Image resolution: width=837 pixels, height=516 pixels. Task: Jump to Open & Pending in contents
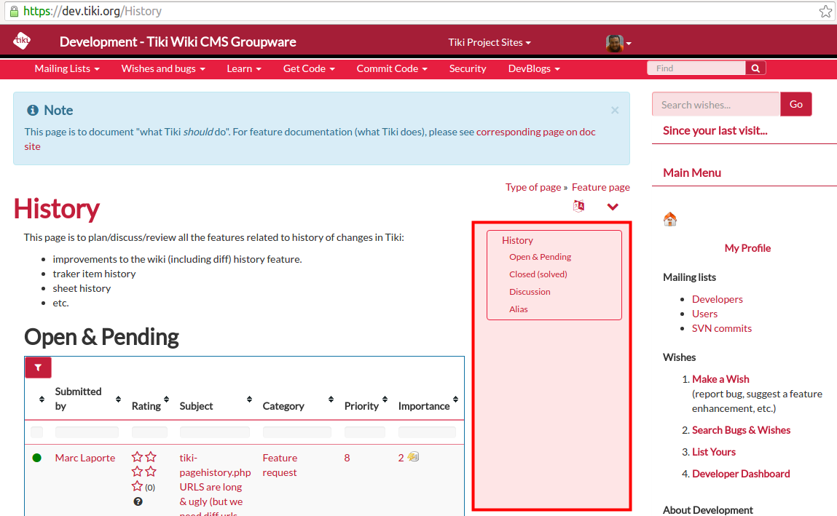541,257
